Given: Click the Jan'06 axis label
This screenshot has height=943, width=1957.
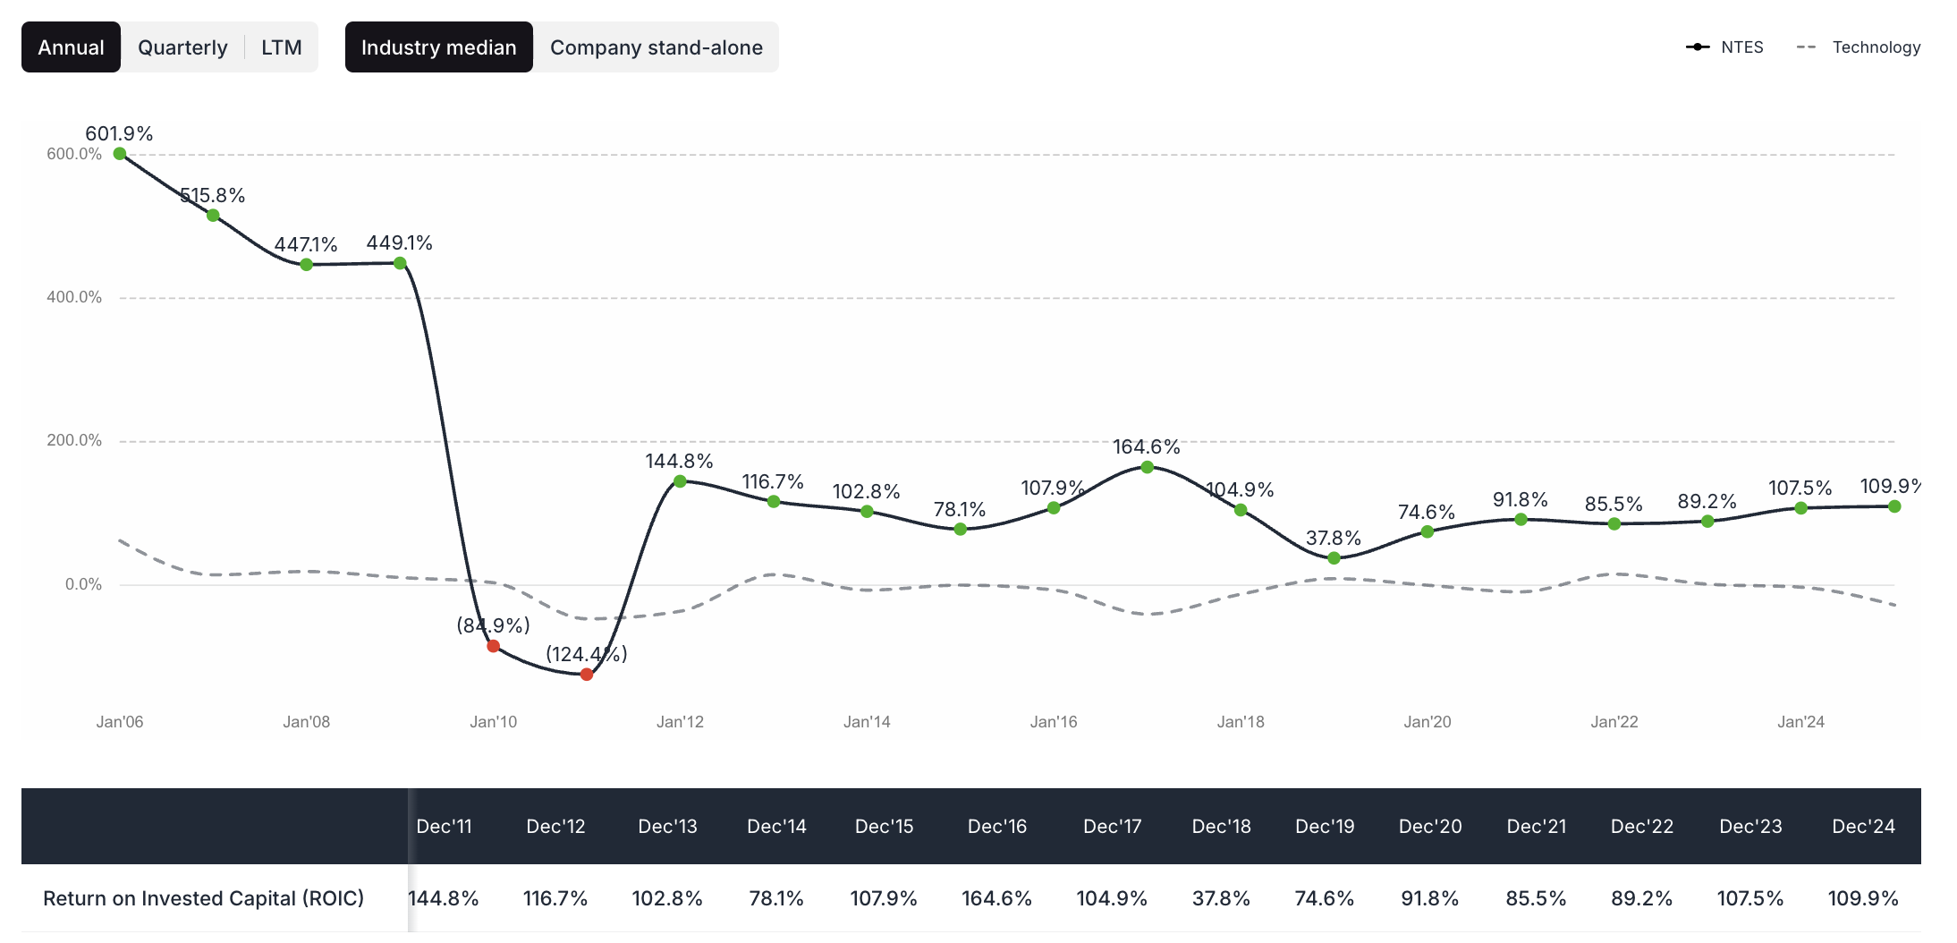Looking at the screenshot, I should pos(122,721).
